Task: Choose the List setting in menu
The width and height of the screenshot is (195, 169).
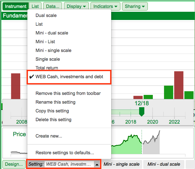Action: click(x=69, y=24)
